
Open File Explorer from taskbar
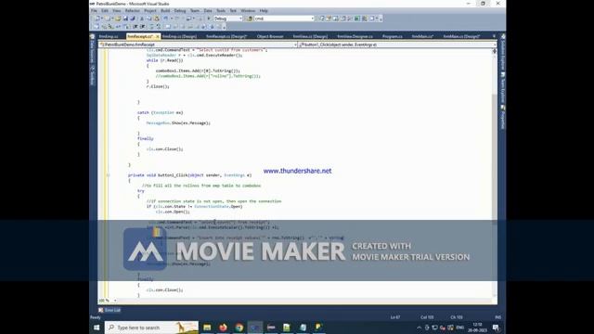point(207,328)
